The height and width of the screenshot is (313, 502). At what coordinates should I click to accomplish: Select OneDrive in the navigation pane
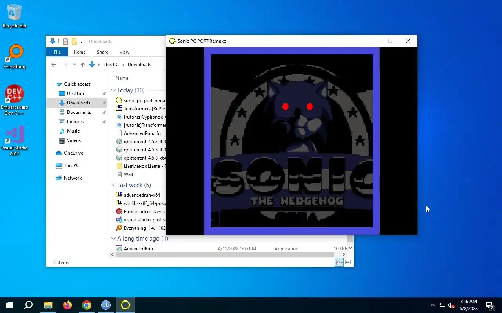pos(73,153)
